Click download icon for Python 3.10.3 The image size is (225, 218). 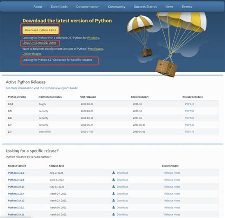(x=113, y=208)
